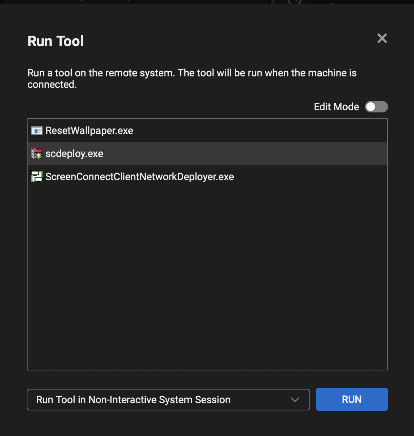Click blank space right of ResetWallpaper.exe row
This screenshot has width=414, height=436.
tap(260, 130)
